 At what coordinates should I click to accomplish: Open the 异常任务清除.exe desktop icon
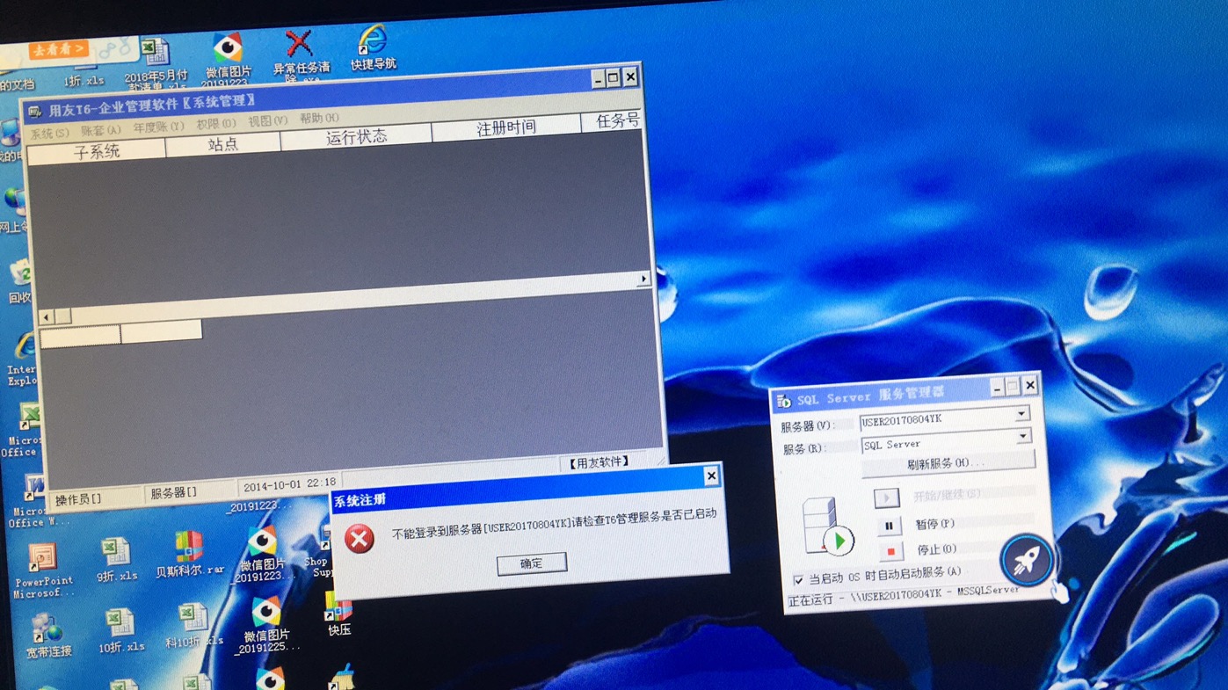coord(301,55)
